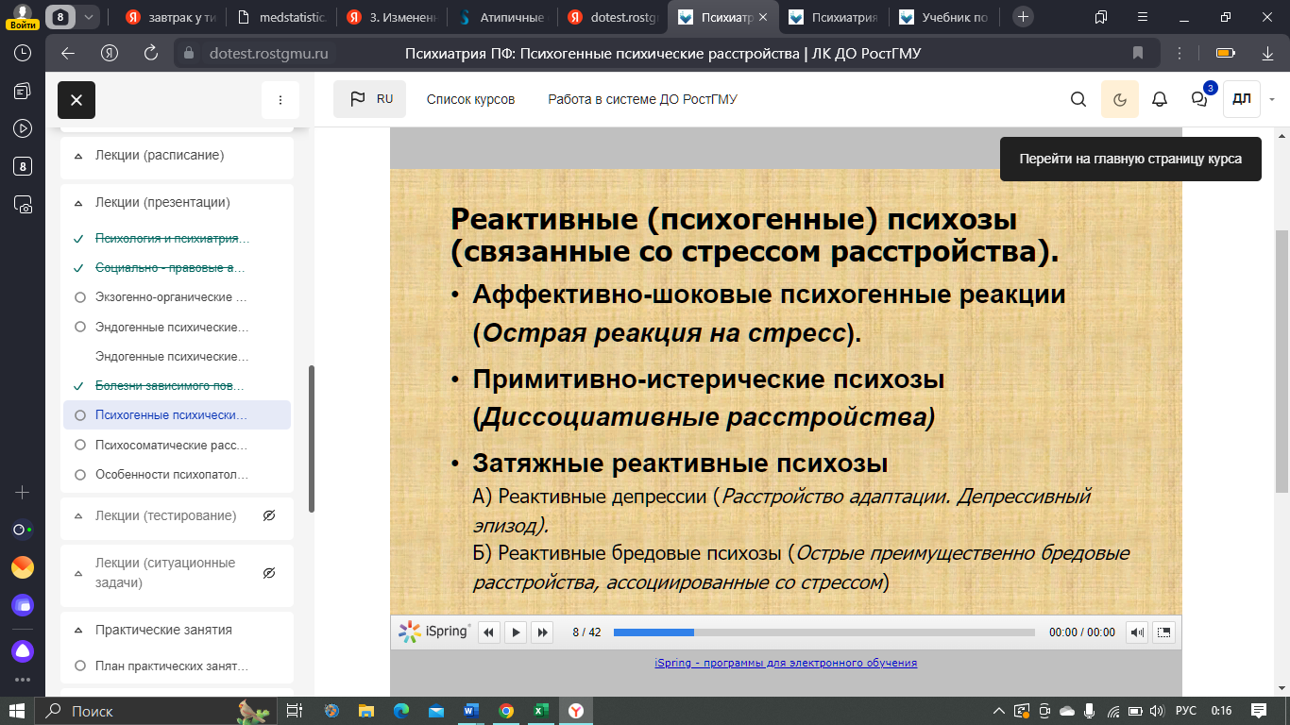Open Работа в системе ДО РостГМУ menu
1290x725 pixels.
click(x=642, y=99)
